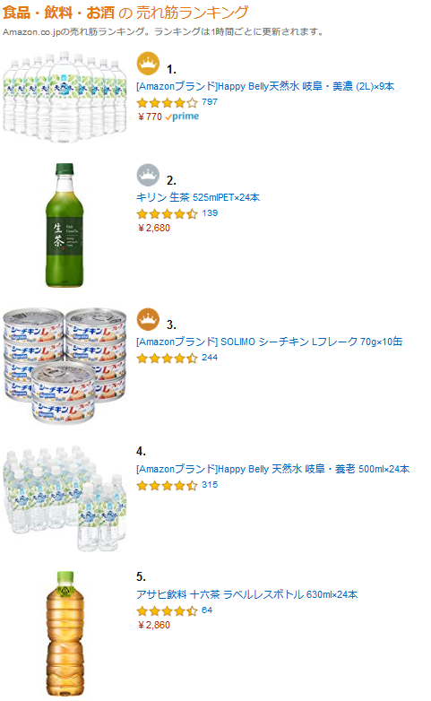Click the シーチキン canned tuna image

(x=65, y=365)
